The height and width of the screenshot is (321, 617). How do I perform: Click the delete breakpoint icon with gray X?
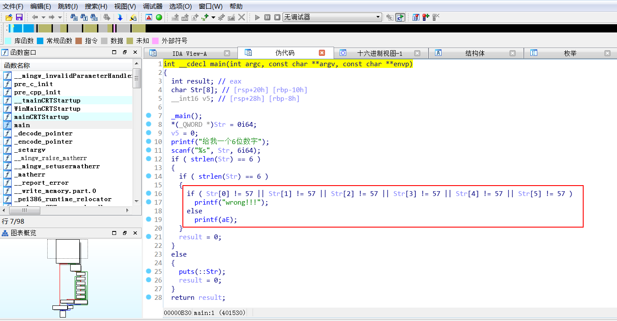[436, 17]
